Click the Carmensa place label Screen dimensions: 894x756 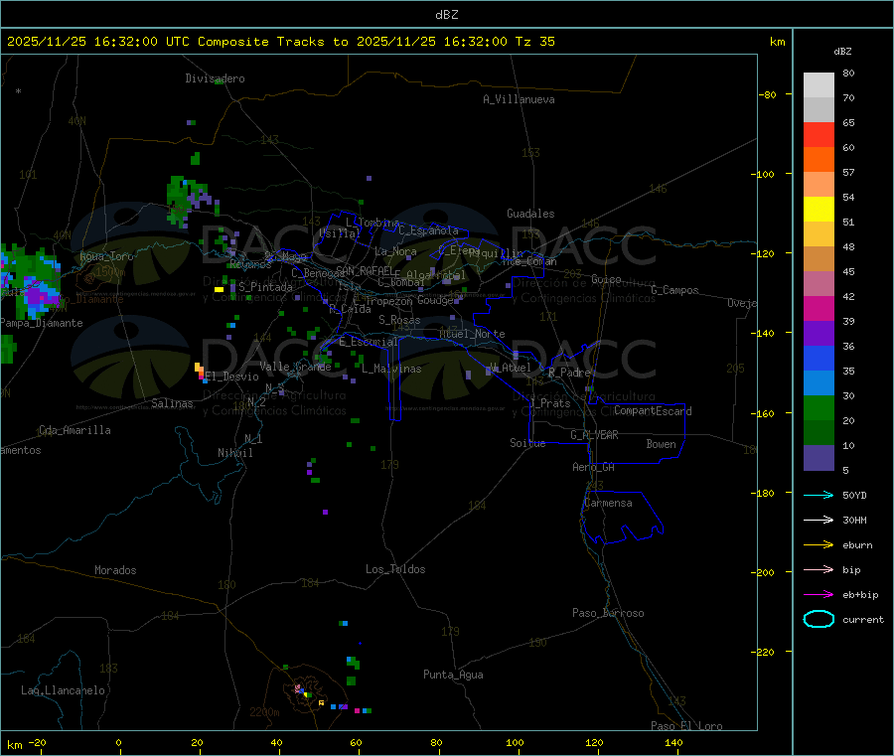(608, 503)
